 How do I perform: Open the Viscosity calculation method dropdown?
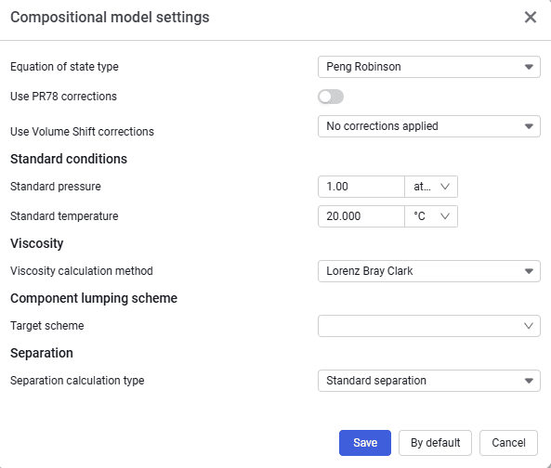click(429, 271)
